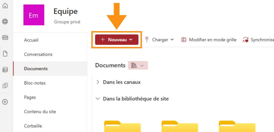Click the magenta Em site logo
Image resolution: width=274 pixels, height=132 pixels.
34,15
